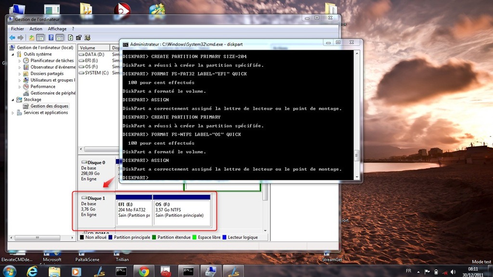Click the Up one level toolbar icon

coord(31,38)
